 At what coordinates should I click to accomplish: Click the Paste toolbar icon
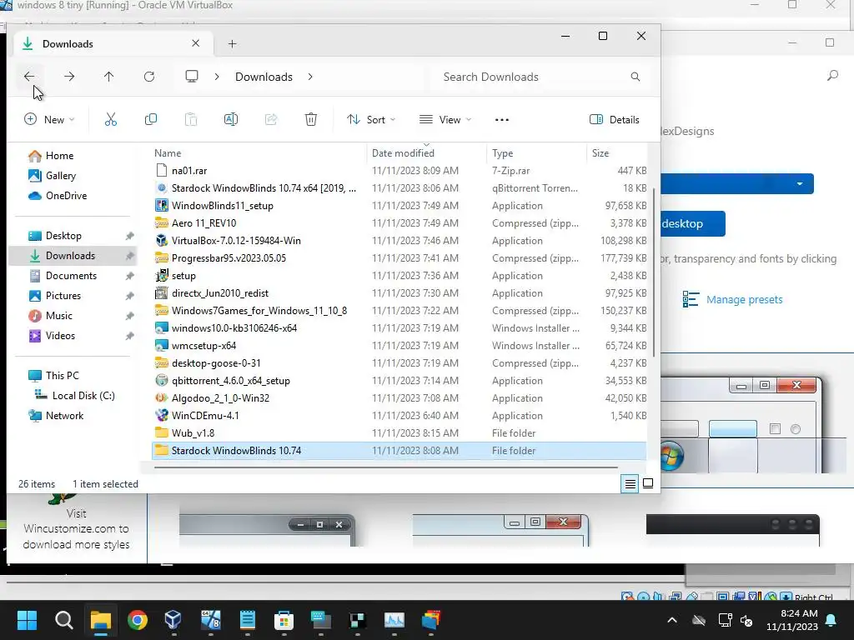click(191, 120)
